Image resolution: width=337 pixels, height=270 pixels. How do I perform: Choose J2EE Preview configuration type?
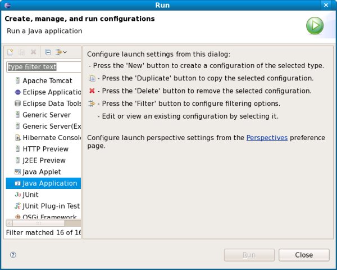[44, 160]
